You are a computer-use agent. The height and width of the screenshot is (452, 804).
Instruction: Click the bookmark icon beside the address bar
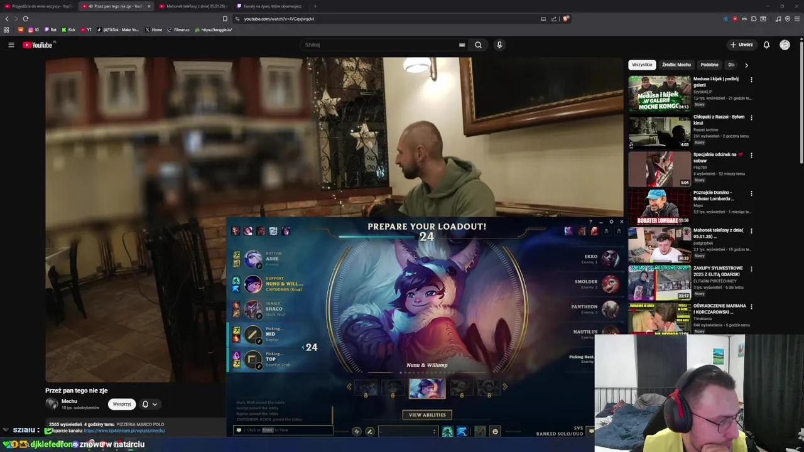[225, 19]
